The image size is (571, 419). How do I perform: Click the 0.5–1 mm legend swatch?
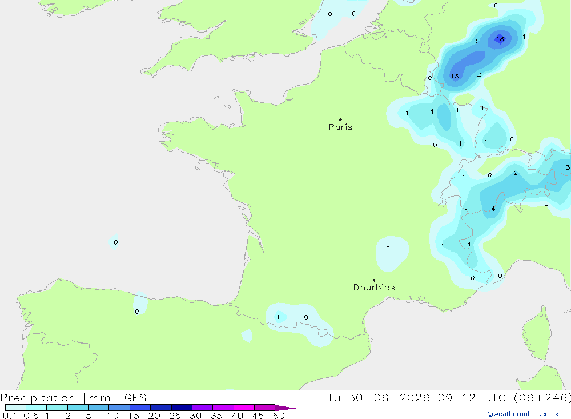click(x=37, y=408)
